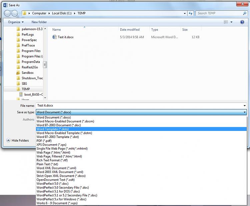Choose WordPerfect 5.x for Windows
This screenshot has height=206, width=250.
141,199
